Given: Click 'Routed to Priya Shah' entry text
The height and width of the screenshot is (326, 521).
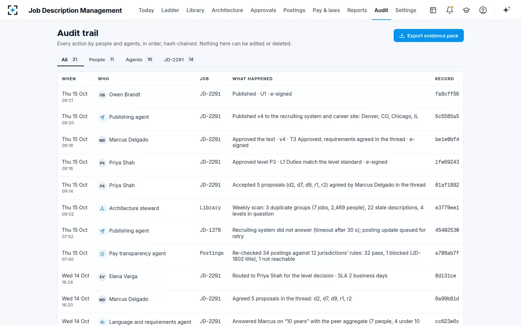Looking at the screenshot, I should (x=310, y=276).
